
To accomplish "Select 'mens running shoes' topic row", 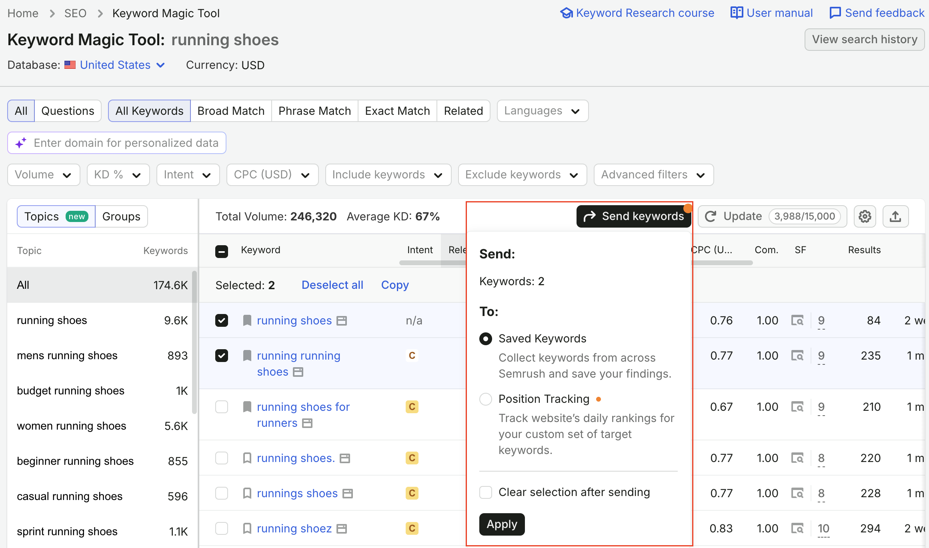I will point(102,356).
